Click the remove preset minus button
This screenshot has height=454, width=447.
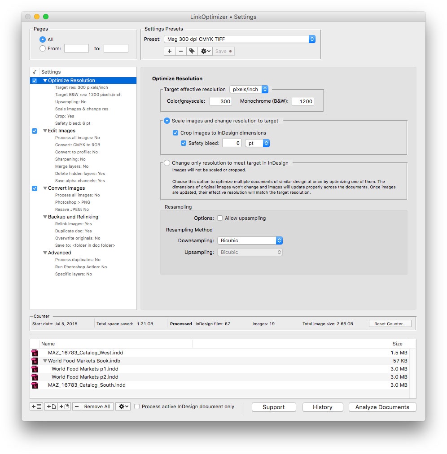click(181, 51)
